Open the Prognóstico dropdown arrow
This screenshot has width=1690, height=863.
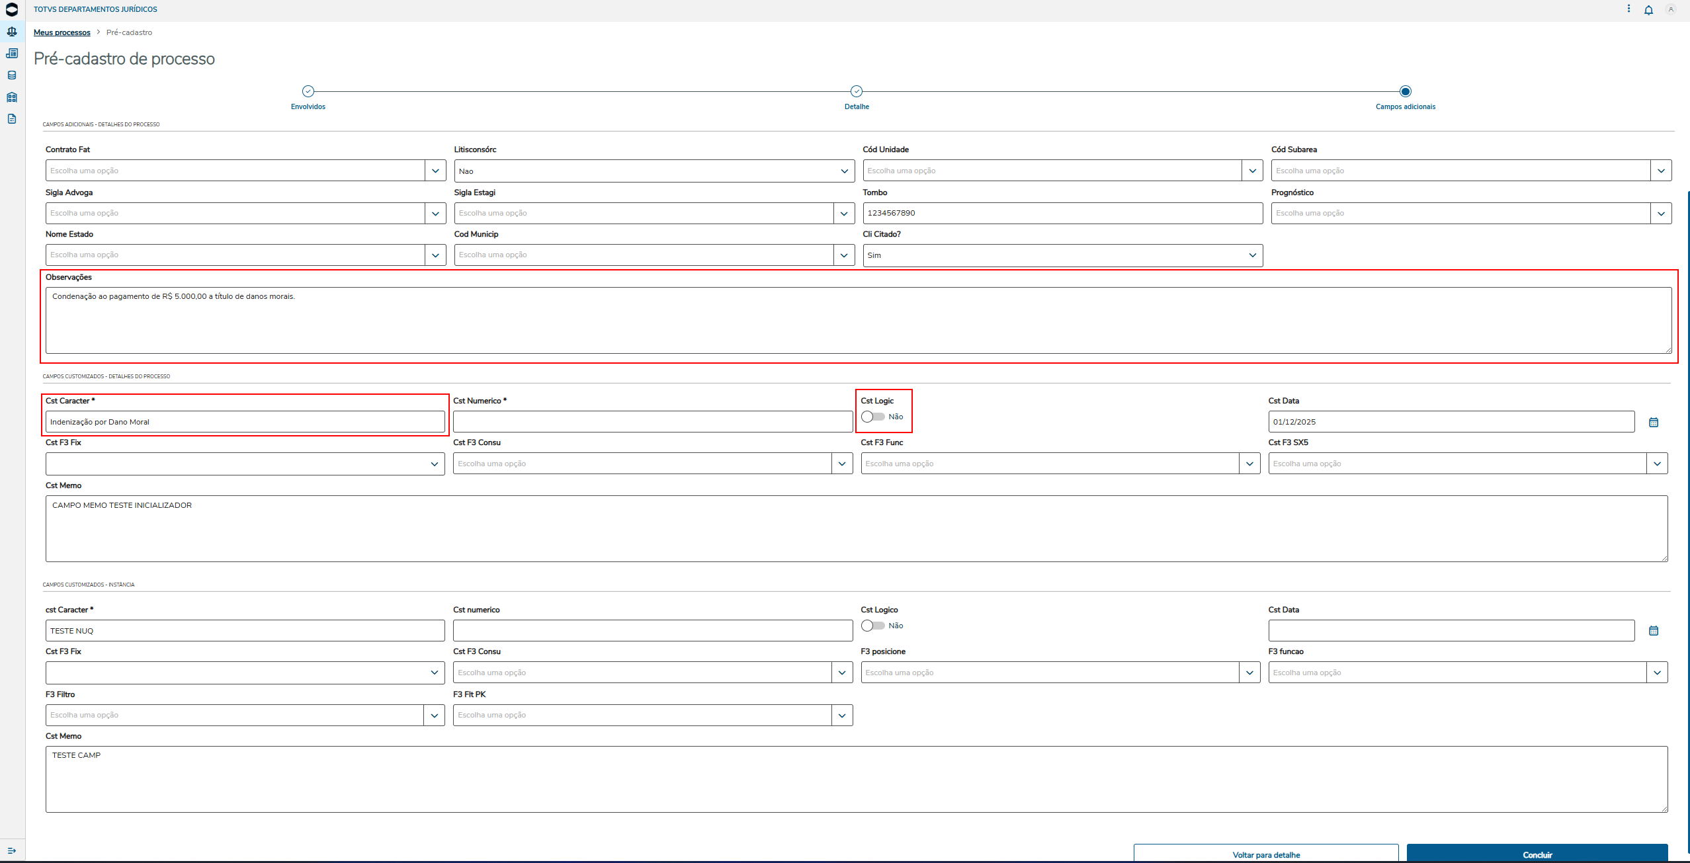[1661, 213]
